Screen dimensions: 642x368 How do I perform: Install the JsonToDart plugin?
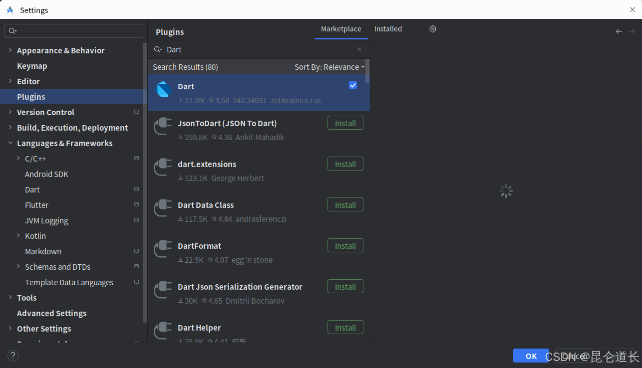[x=345, y=123]
